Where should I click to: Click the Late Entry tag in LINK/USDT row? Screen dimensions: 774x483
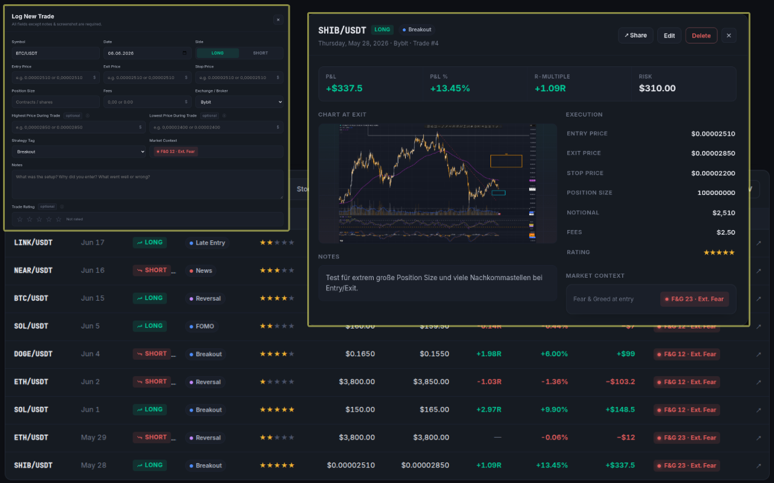tap(207, 243)
